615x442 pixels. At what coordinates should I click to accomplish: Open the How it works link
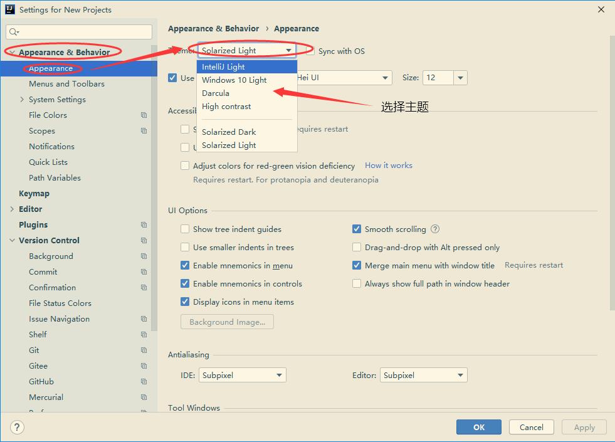(x=388, y=165)
